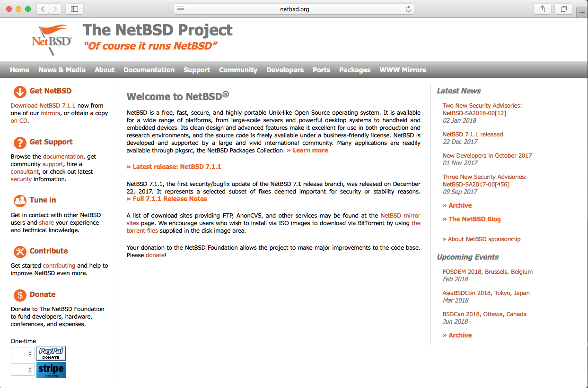Open the PayPal amount stepper

pos(30,353)
